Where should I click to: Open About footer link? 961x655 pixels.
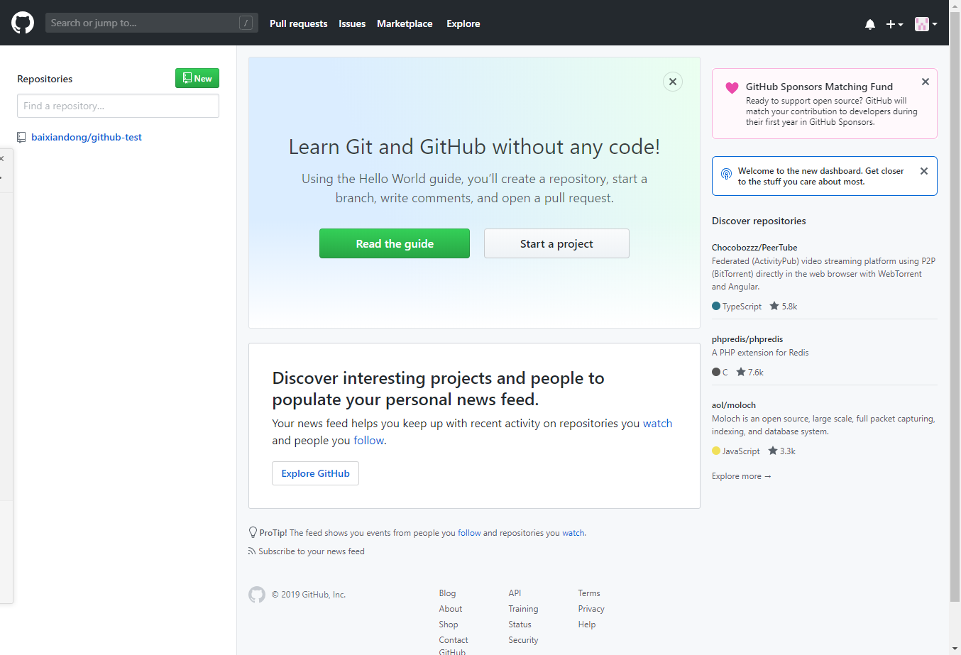point(450,609)
